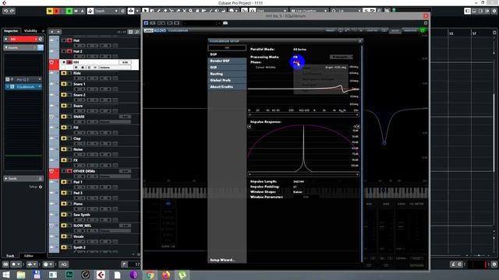Select the Draw pencil tool
This screenshot has width=499, height=280.
[158, 11]
